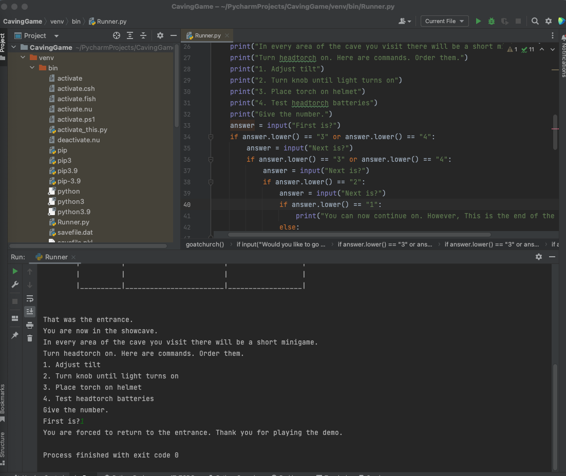Viewport: 566px width, 476px height.
Task: Collapse the bin folder node
Action: point(33,68)
